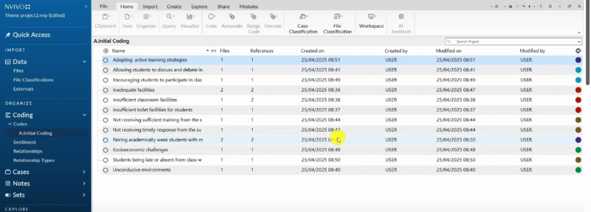
Task: Open the help question mark icon
Action: [x=540, y=6]
